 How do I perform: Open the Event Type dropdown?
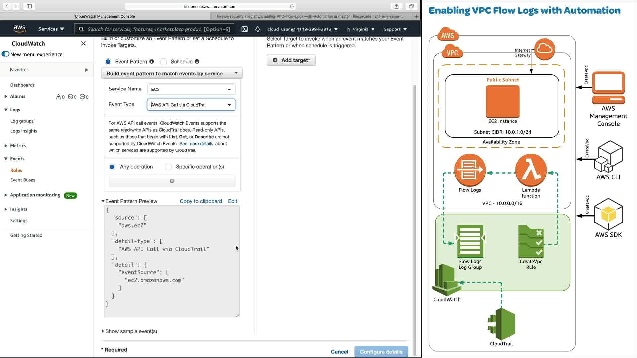pyautogui.click(x=191, y=105)
